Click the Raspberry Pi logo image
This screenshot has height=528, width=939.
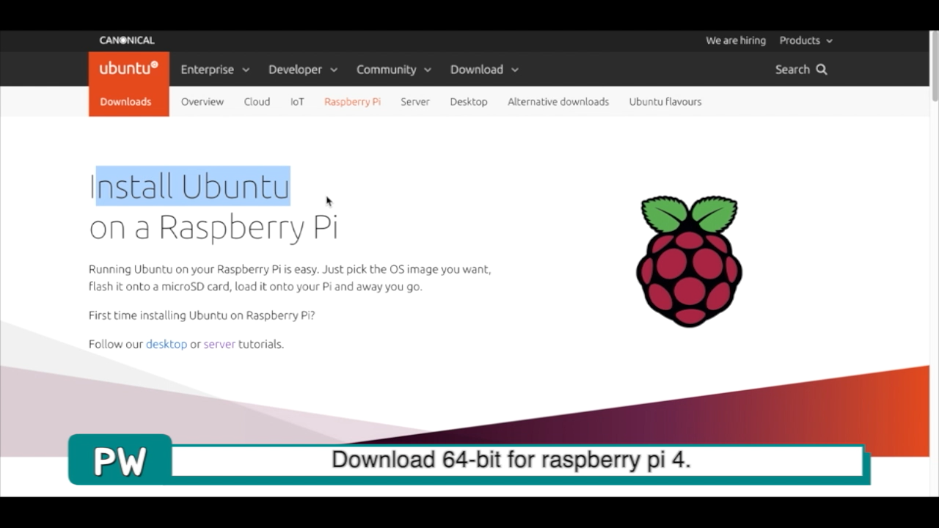point(689,261)
